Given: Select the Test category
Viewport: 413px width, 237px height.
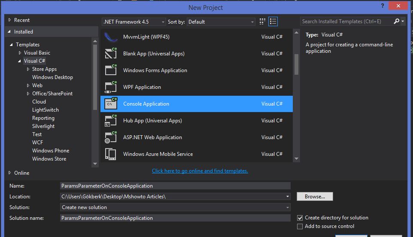Looking at the screenshot, I should click(x=37, y=134).
